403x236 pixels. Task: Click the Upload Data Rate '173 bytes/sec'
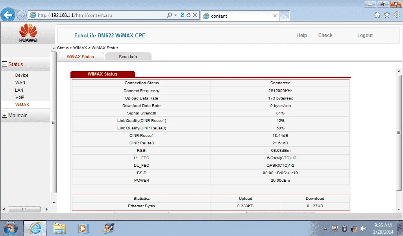point(280,98)
